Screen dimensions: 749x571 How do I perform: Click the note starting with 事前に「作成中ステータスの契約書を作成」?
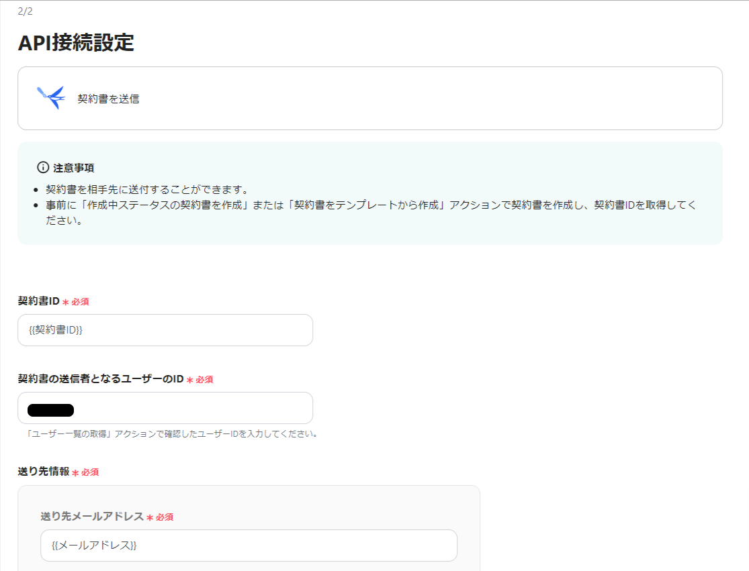371,212
